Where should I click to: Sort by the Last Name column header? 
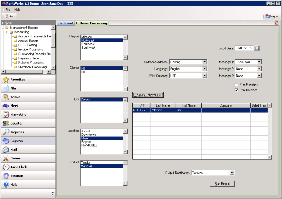point(163,105)
